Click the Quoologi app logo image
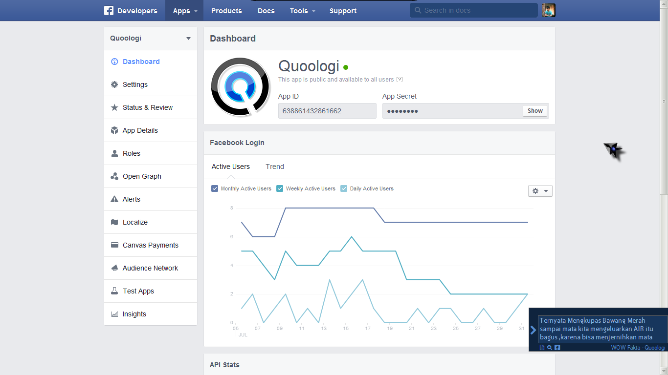668x375 pixels. click(241, 87)
